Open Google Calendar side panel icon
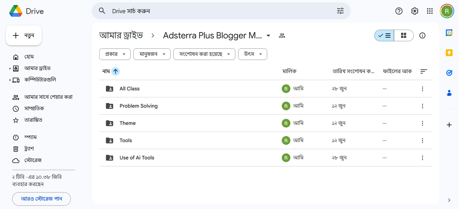This screenshot has height=209, width=459. [x=449, y=33]
